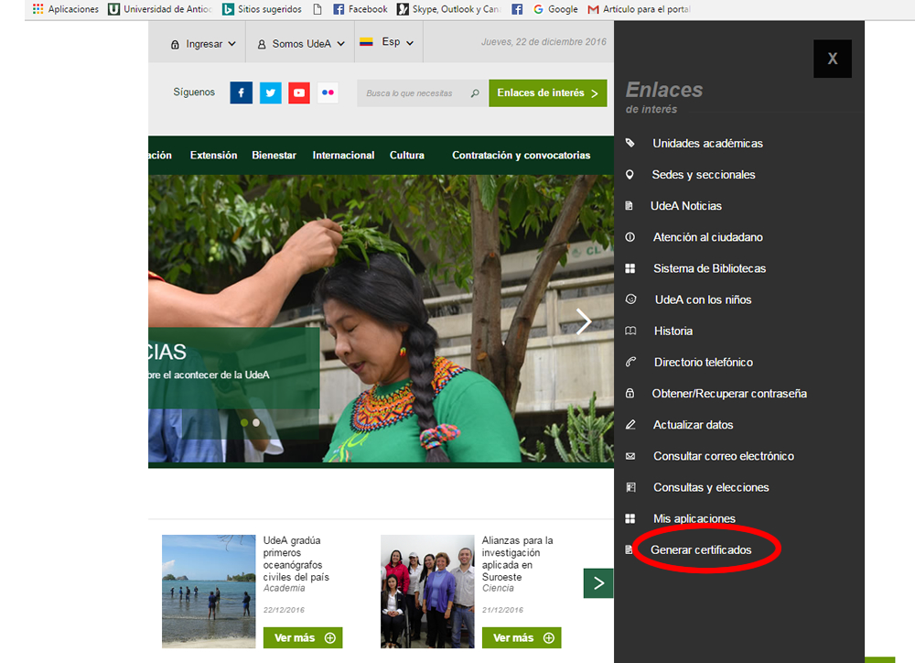Open the YouTube channel icon

(299, 93)
